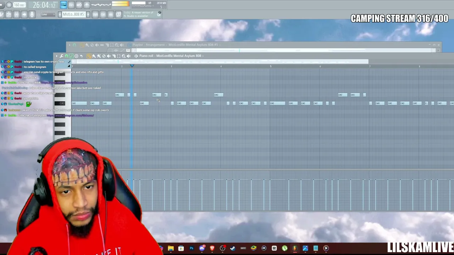Click the Playlist - Arrangement title in background window
454x255 pixels.
point(149,45)
